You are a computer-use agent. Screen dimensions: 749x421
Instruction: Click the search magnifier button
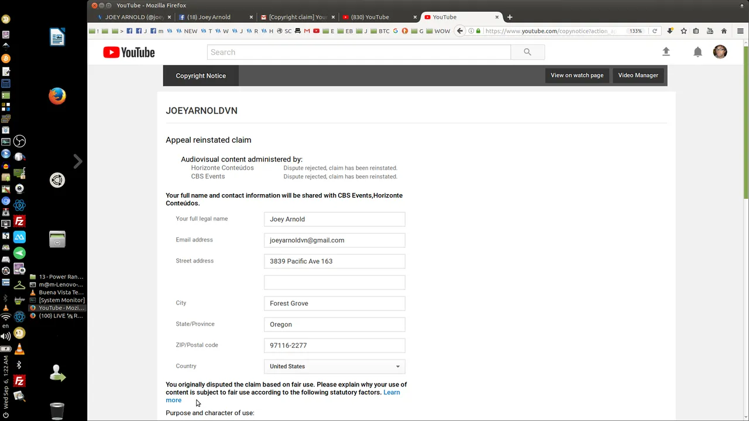527,52
